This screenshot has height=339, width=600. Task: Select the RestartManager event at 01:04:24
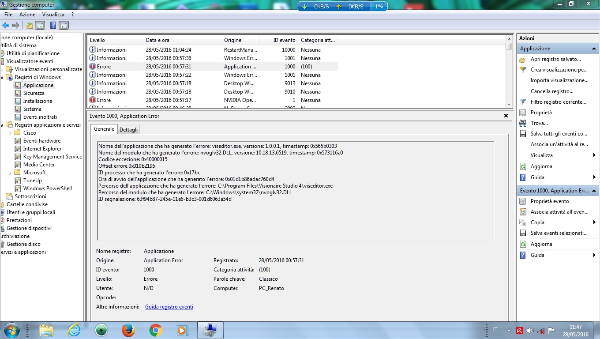point(212,50)
